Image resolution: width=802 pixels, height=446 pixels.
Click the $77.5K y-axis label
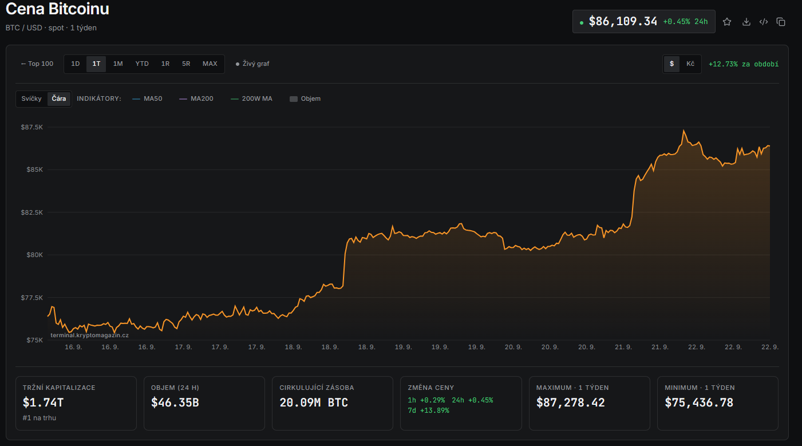click(32, 298)
